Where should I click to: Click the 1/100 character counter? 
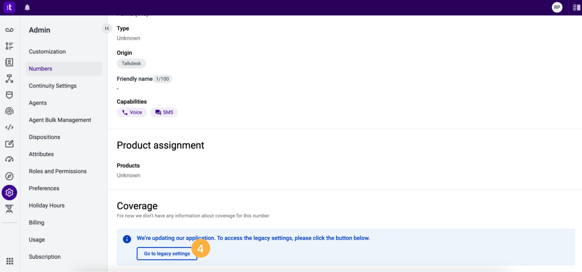point(162,79)
